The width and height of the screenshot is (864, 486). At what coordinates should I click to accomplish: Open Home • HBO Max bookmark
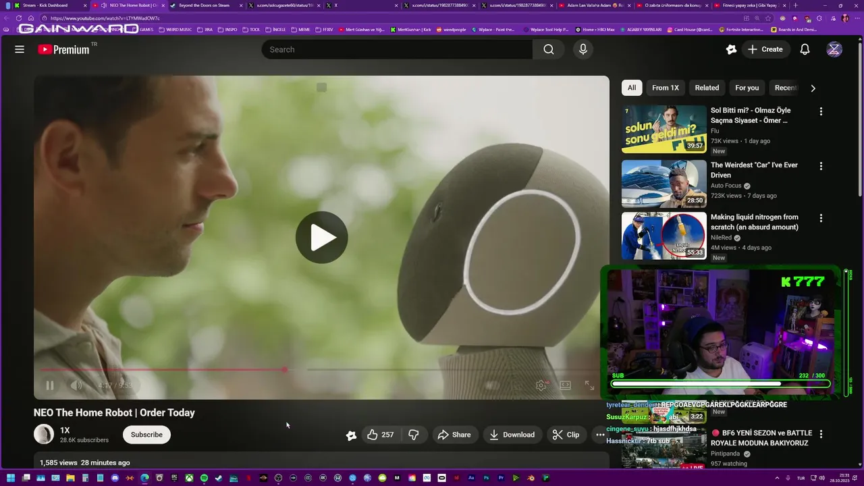point(595,30)
